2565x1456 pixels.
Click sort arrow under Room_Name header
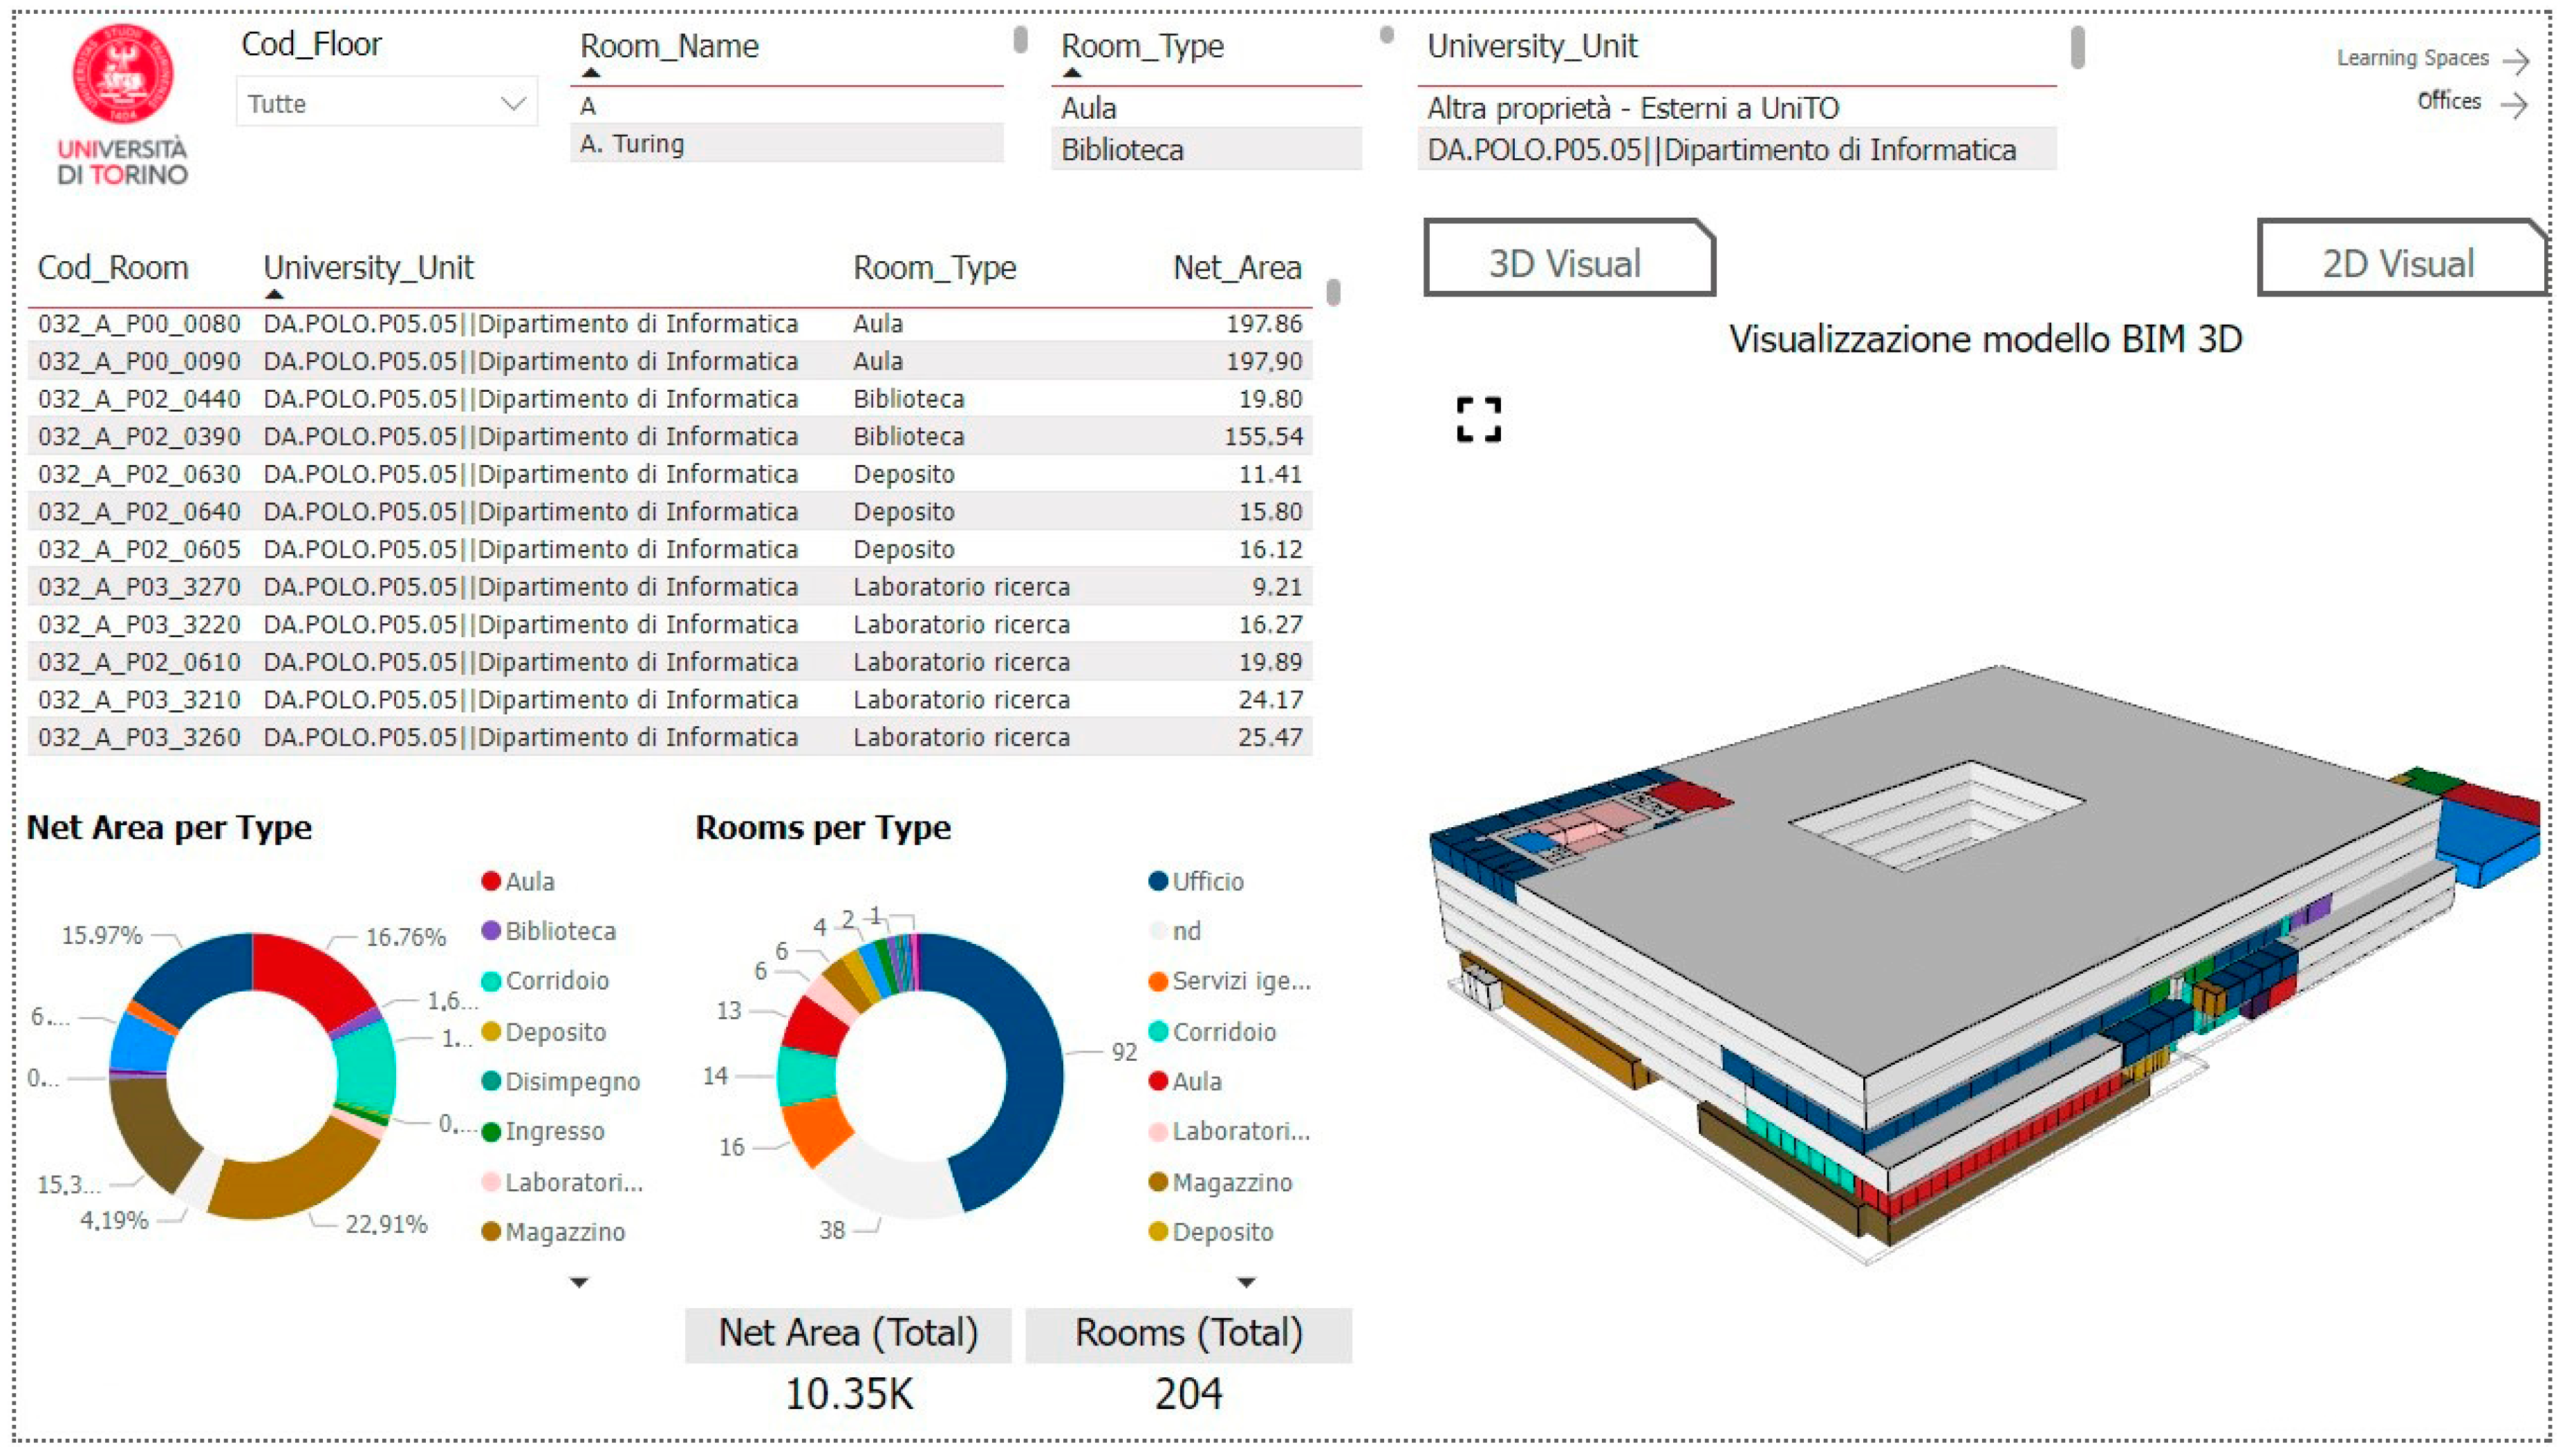(590, 73)
